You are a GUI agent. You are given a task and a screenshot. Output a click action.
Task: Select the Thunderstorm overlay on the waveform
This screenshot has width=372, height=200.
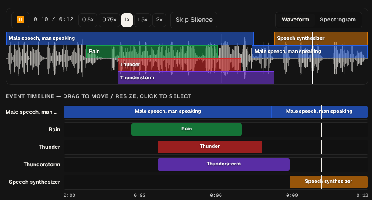tap(196, 78)
